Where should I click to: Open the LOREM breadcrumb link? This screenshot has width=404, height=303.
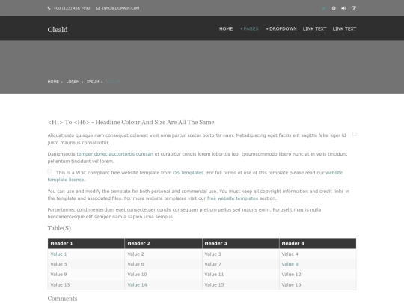click(73, 82)
